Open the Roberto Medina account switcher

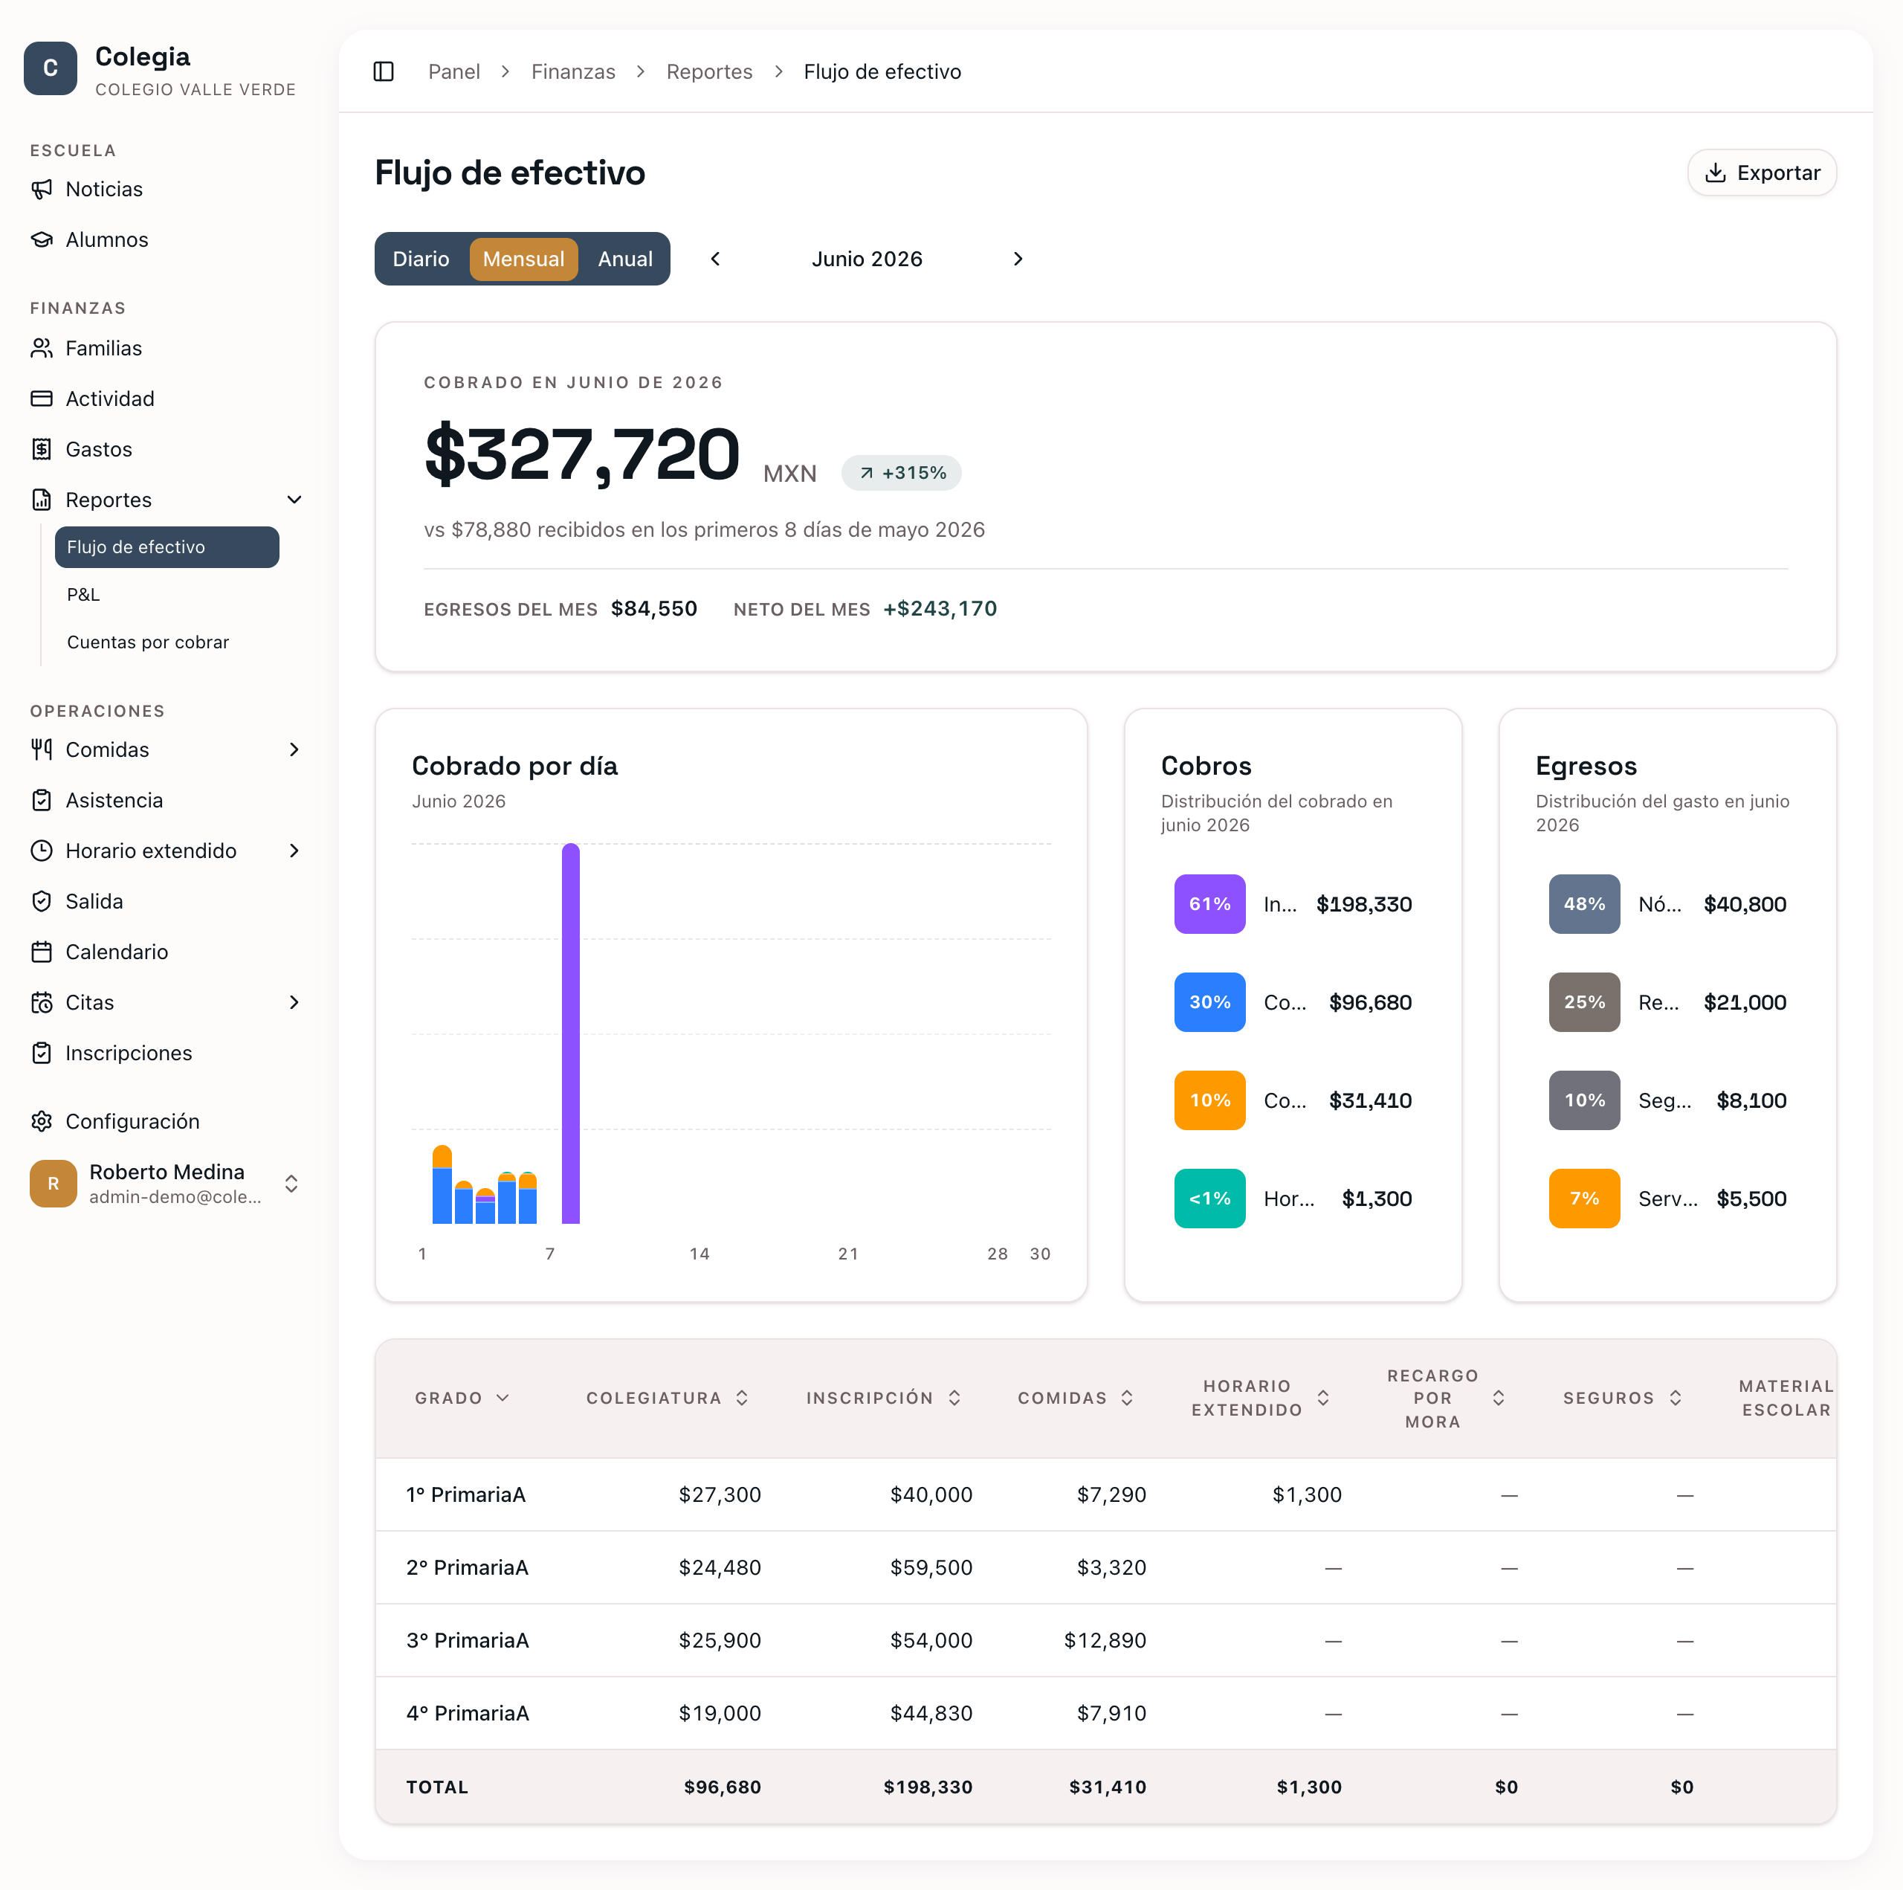pos(166,1184)
